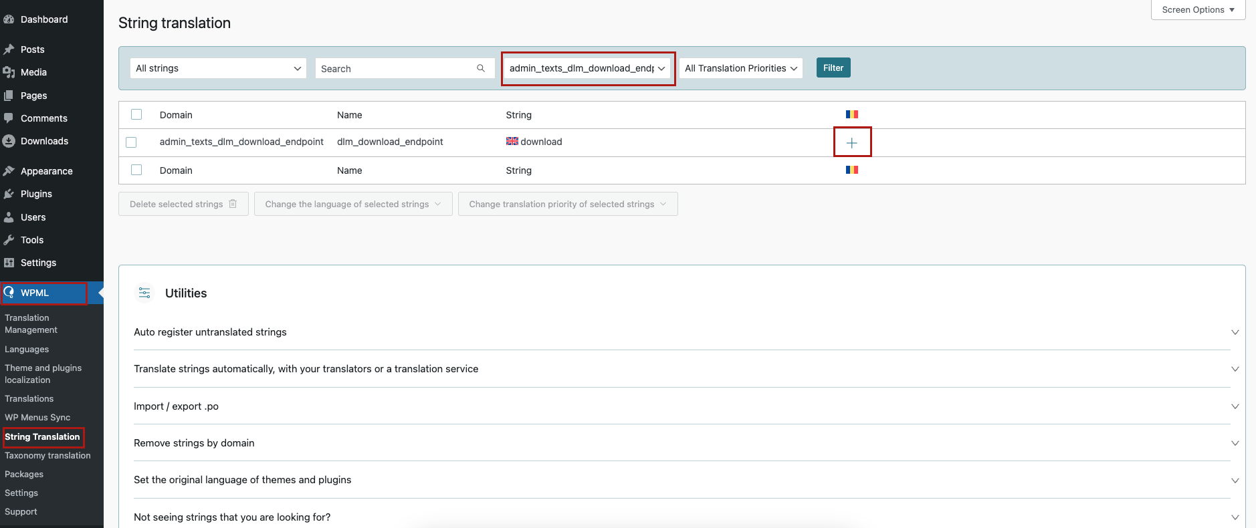The height and width of the screenshot is (528, 1256).
Task: Click String column header
Action: click(518, 115)
